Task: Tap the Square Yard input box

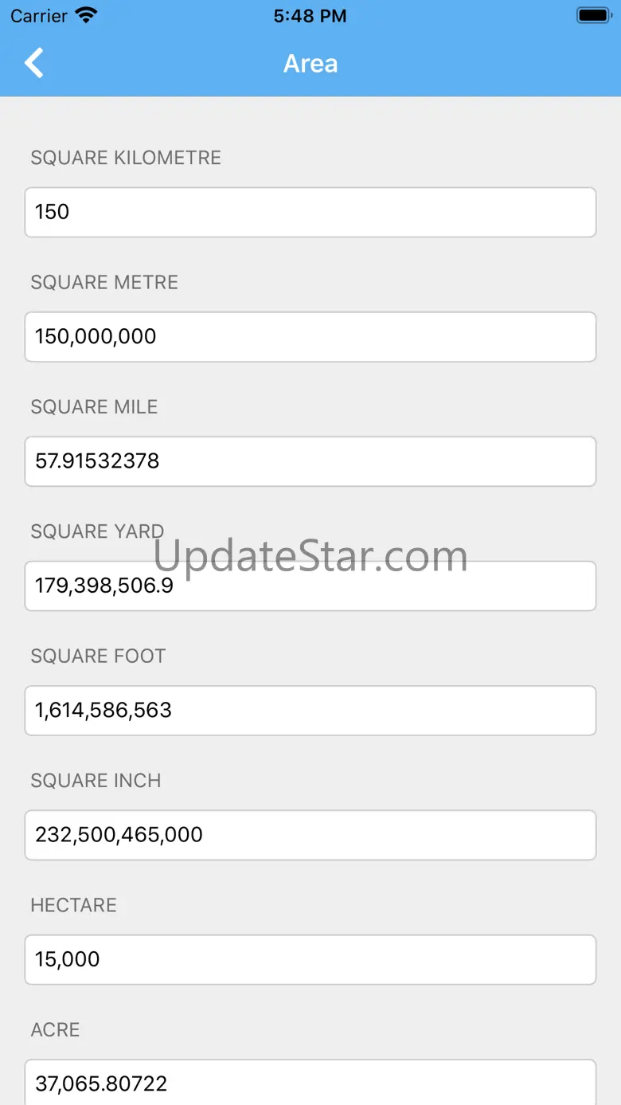Action: [310, 586]
